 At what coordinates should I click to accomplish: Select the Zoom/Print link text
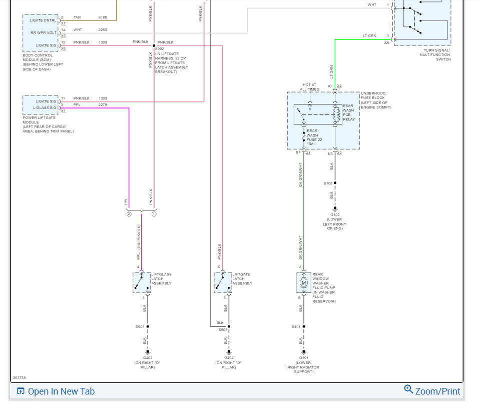click(437, 391)
